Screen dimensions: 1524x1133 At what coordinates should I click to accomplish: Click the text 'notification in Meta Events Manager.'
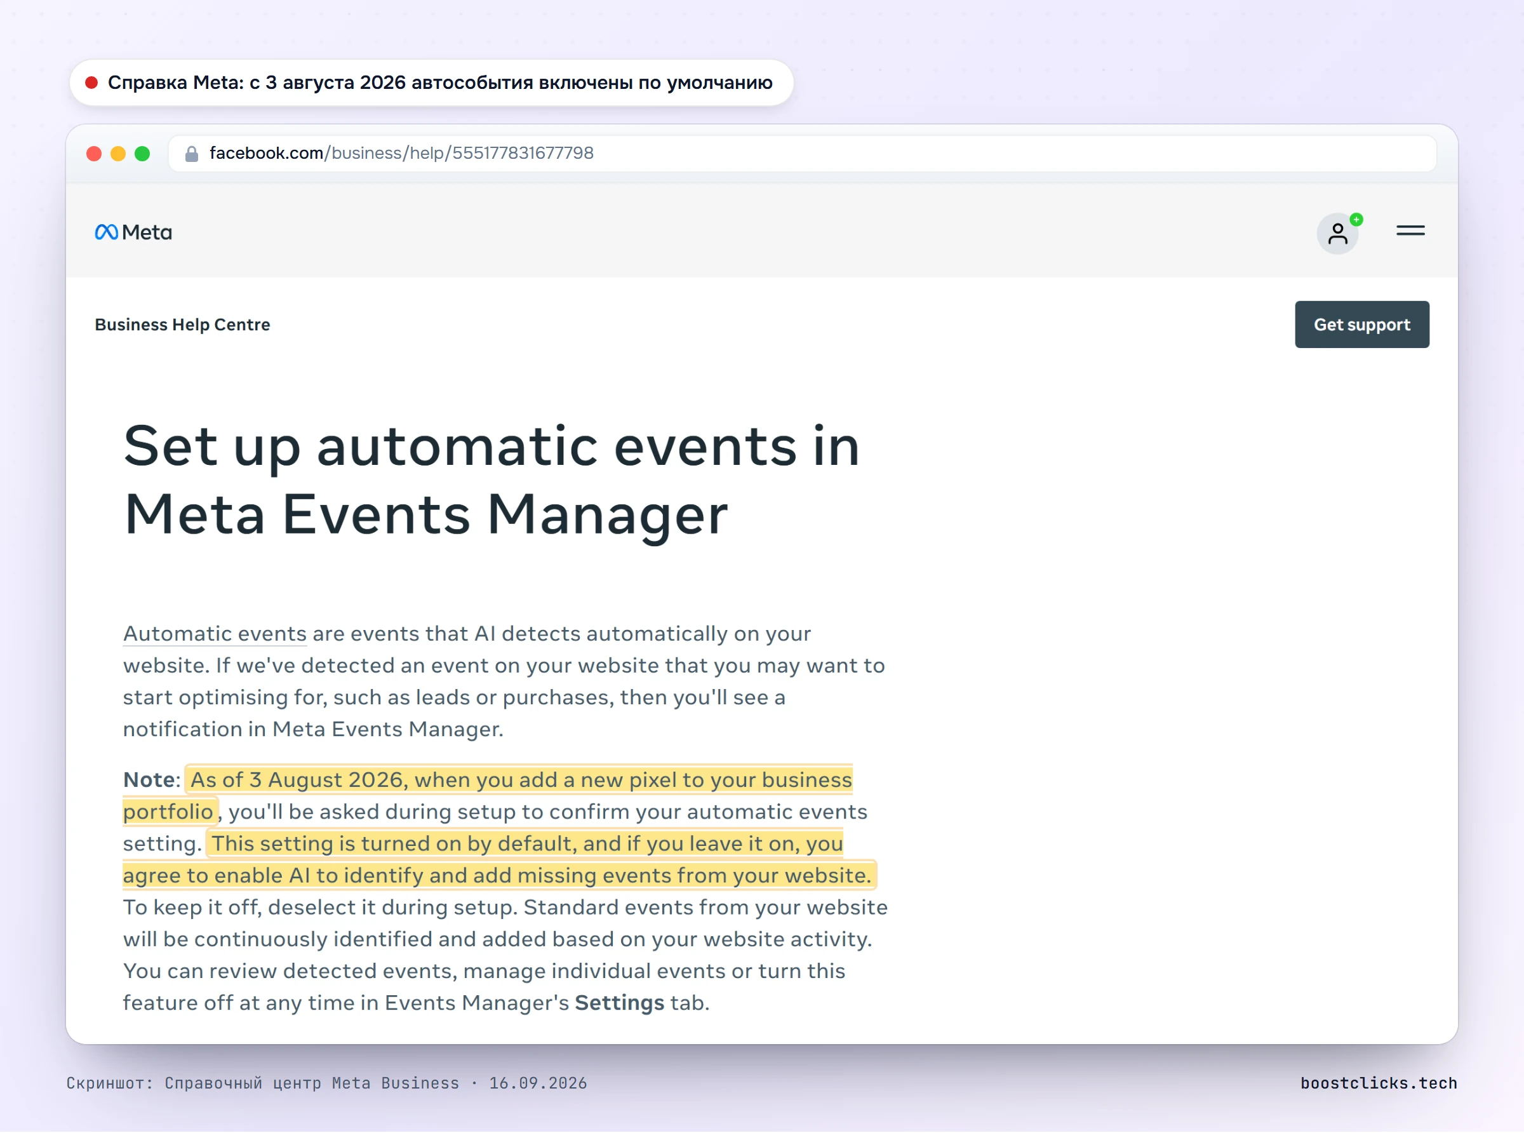(x=313, y=729)
